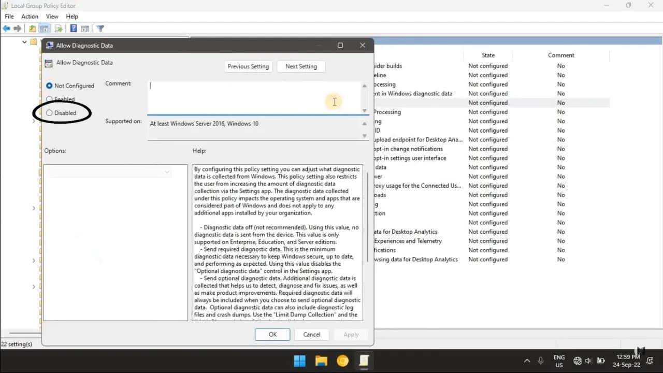Open the View menu
Screen dimensions: 663x373
pos(52,16)
